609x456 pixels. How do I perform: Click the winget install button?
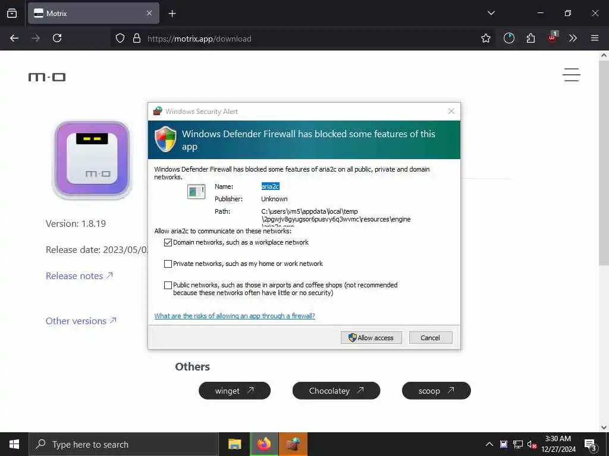[234, 391]
